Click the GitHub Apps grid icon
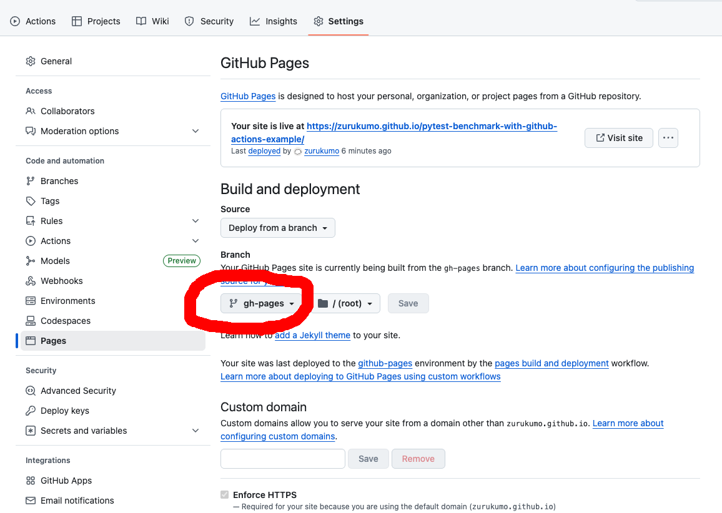Viewport: 722px width, 513px height. pos(31,481)
